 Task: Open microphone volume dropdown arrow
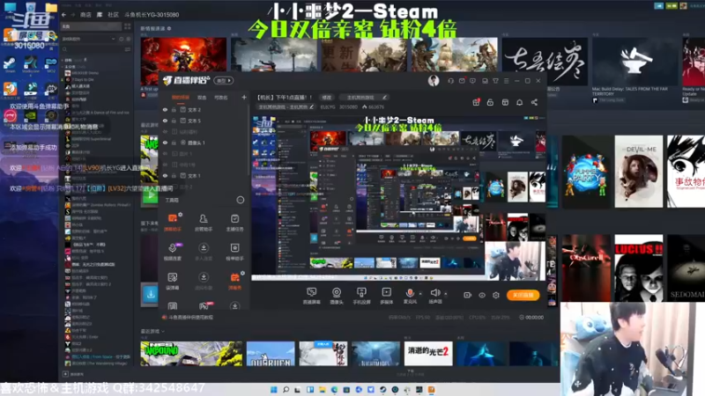(420, 294)
